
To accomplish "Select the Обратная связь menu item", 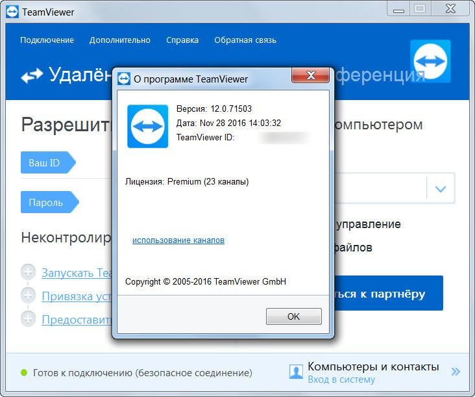I will pyautogui.click(x=245, y=40).
